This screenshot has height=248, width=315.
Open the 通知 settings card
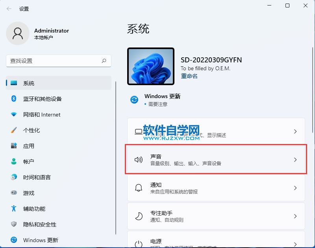[216, 188]
